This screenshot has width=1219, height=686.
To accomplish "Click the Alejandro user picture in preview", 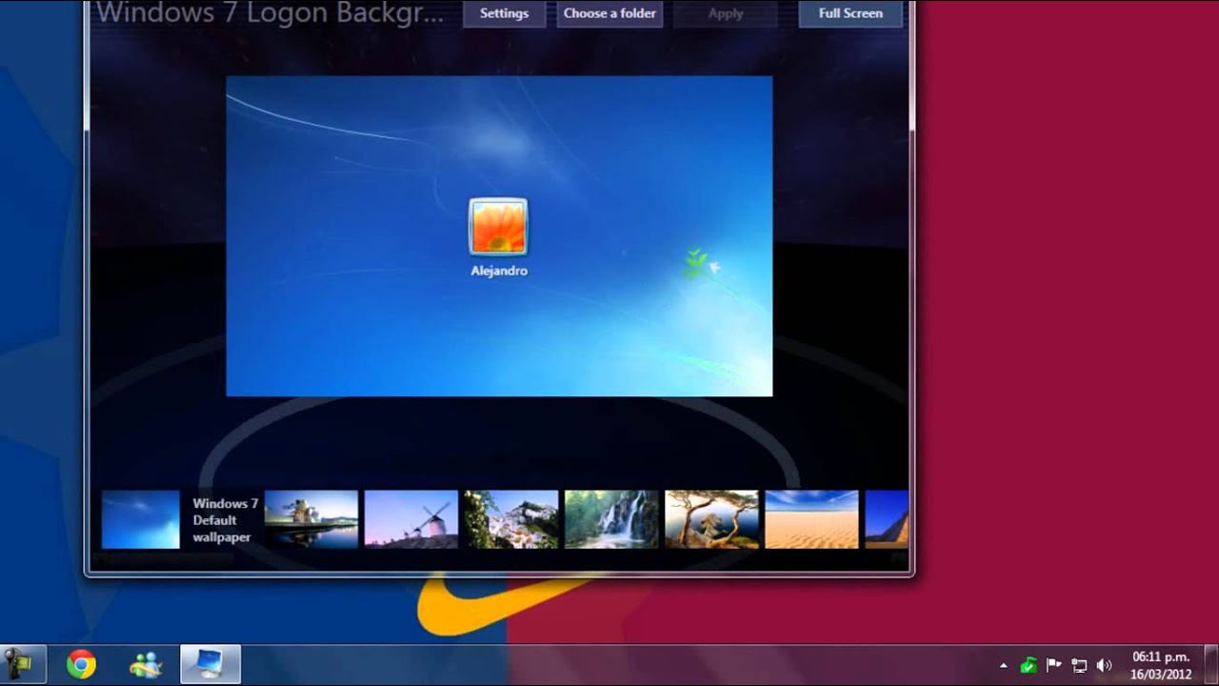I will (498, 227).
